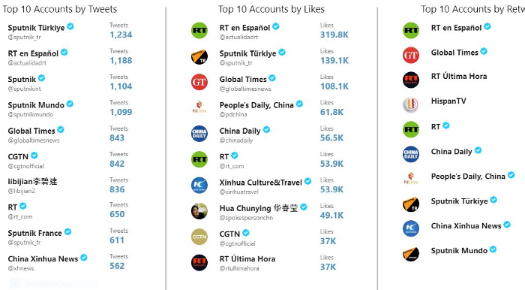
Task: Open @sputnikint handle link
Action: tap(25, 89)
